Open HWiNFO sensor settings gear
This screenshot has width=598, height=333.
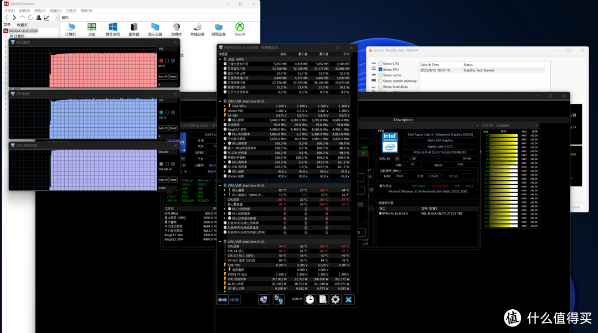click(335, 300)
